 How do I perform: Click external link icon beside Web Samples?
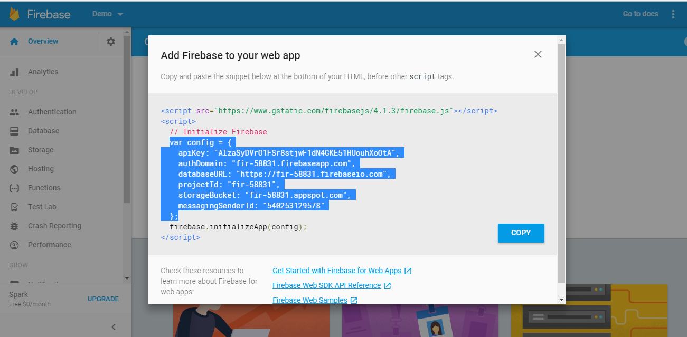[354, 301]
